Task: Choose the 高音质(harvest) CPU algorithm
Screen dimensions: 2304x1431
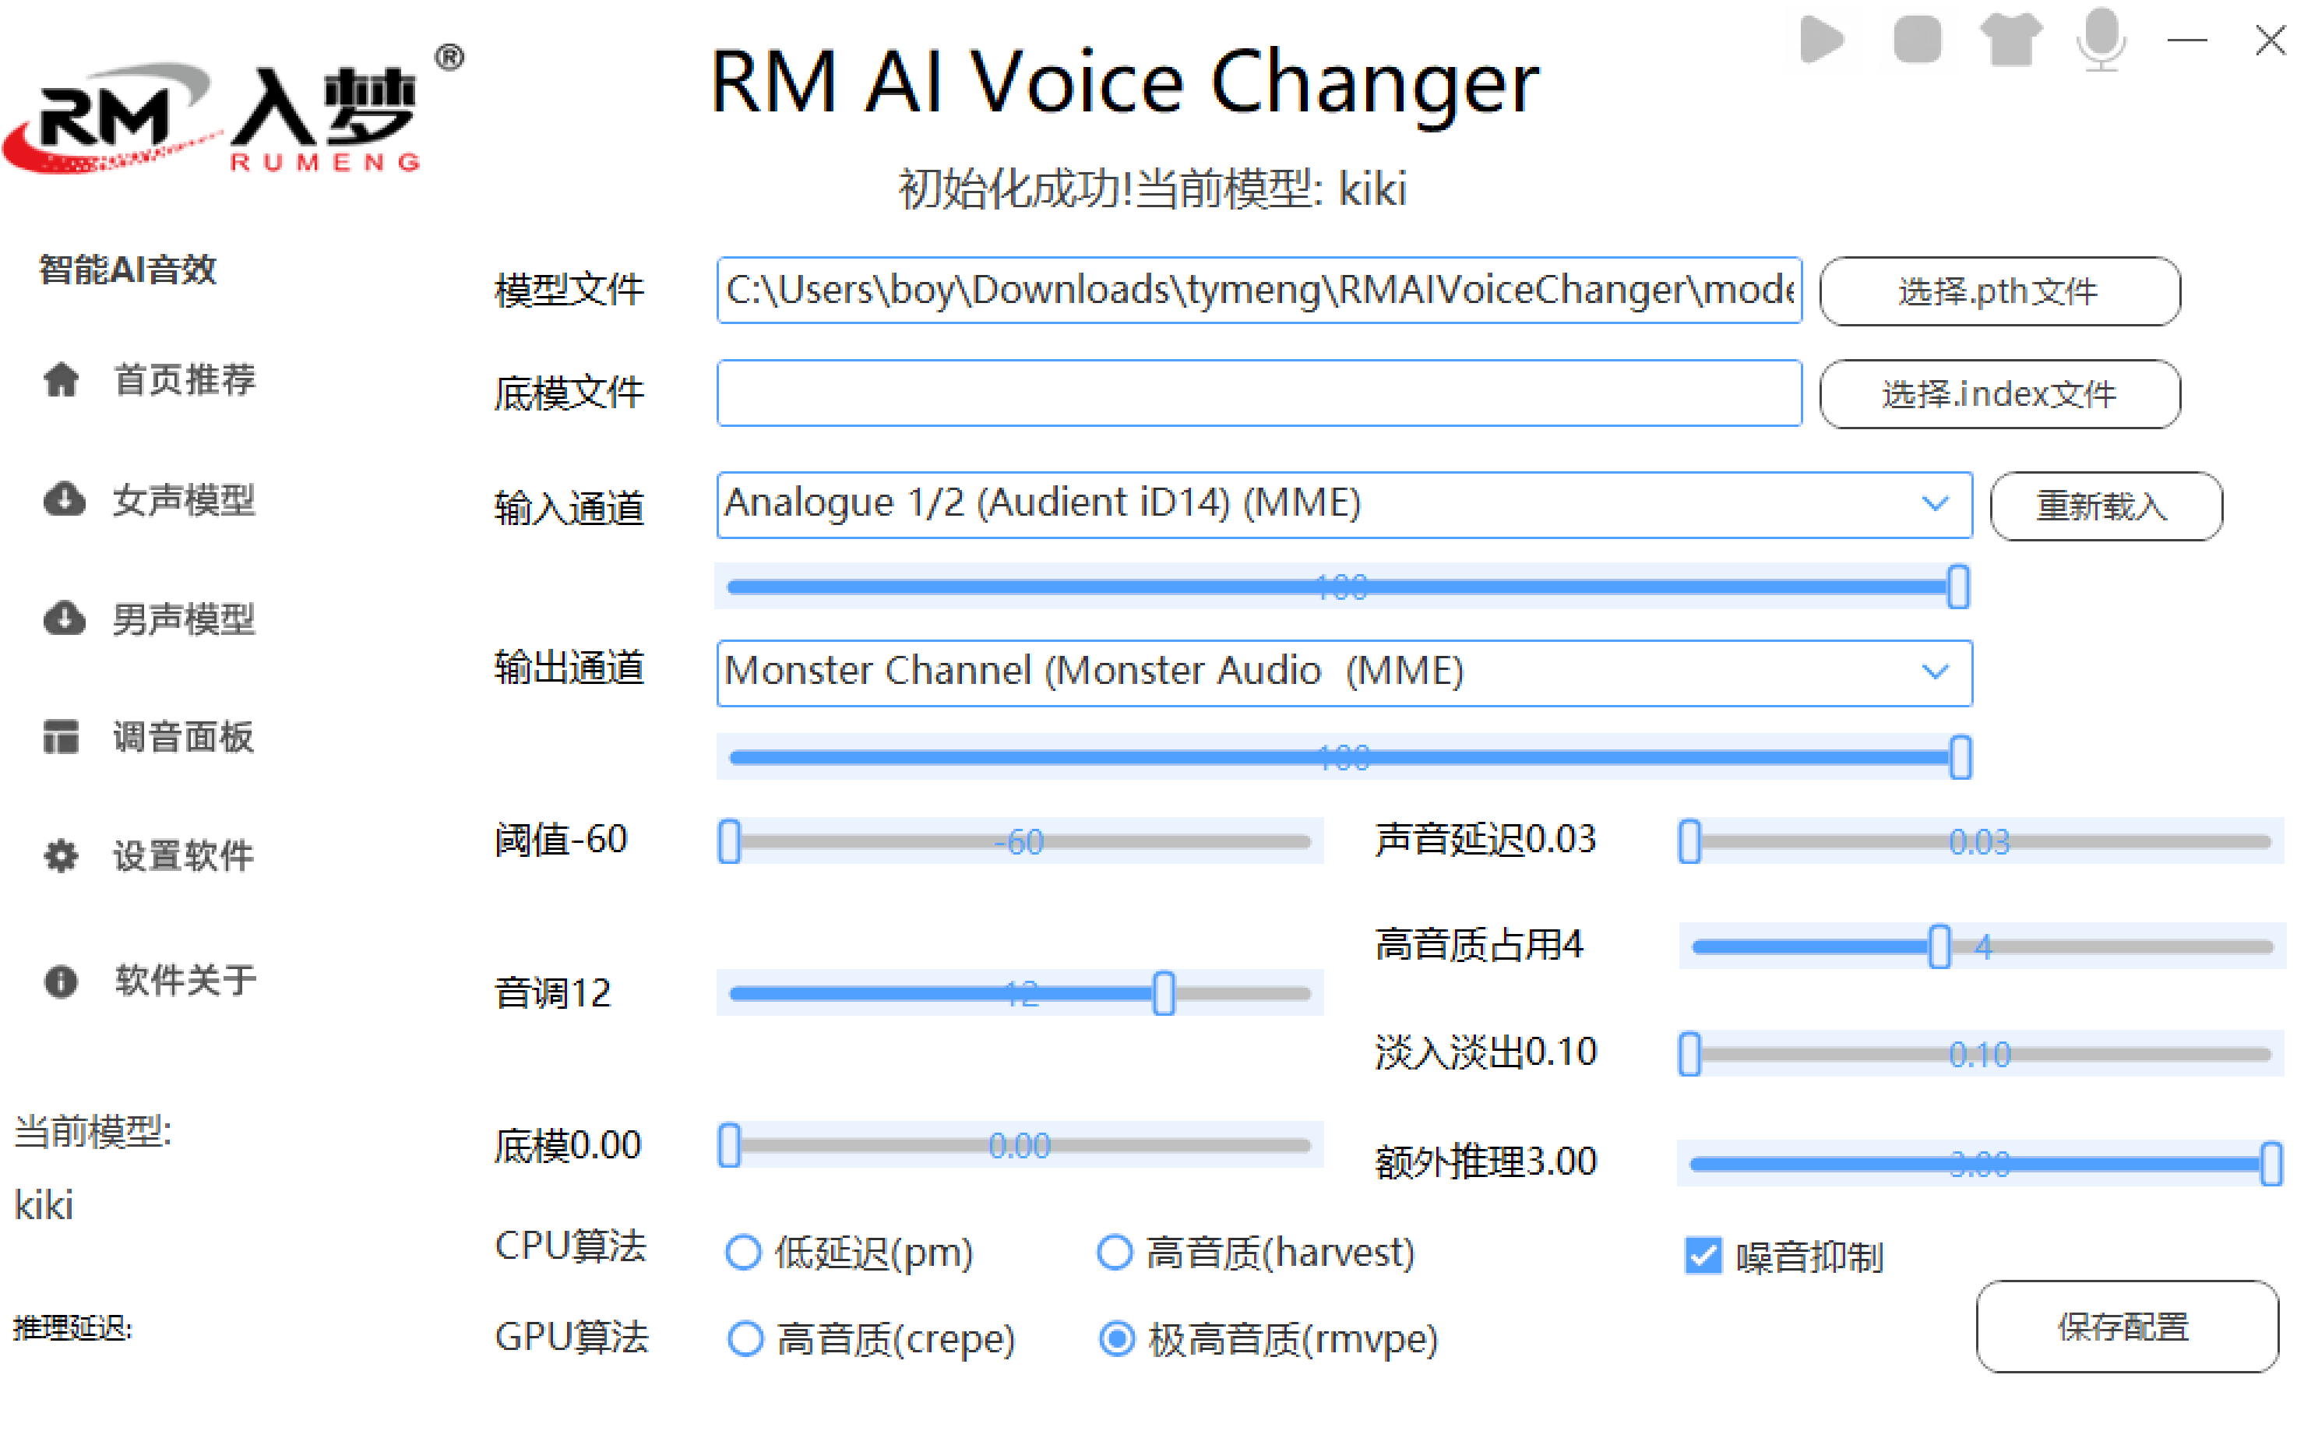Action: (x=1115, y=1253)
